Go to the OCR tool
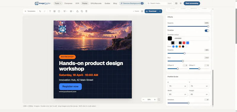The width and height of the screenshot is (237, 112). 77,3
